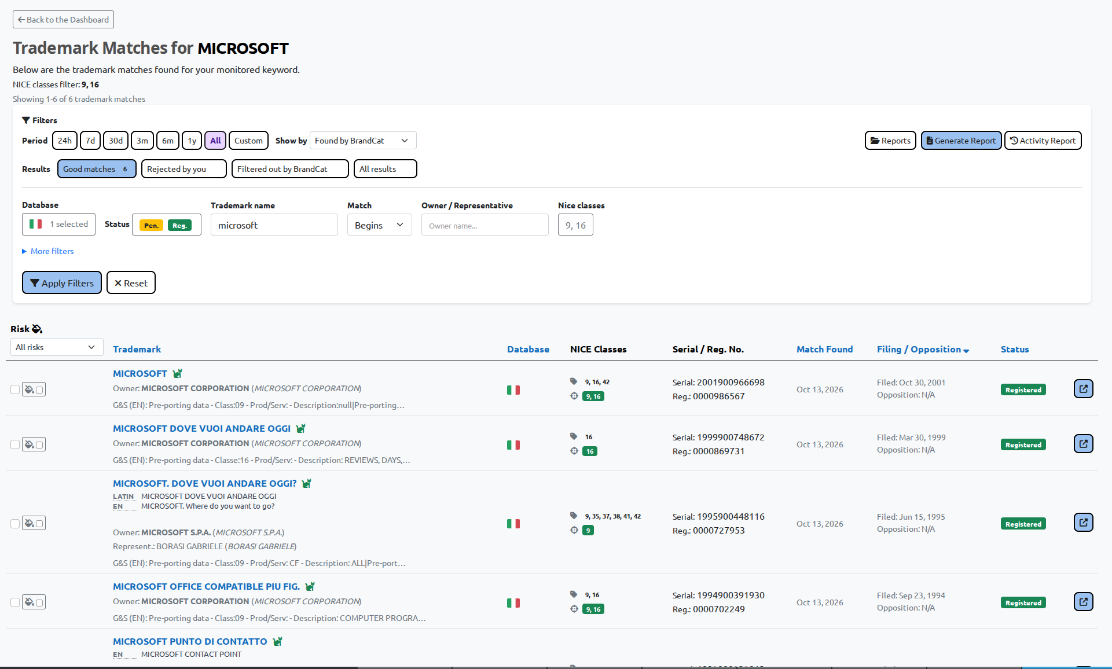The height and width of the screenshot is (669, 1112).
Task: Open the Show by Found by BrandCat dropdown
Action: pyautogui.click(x=363, y=141)
